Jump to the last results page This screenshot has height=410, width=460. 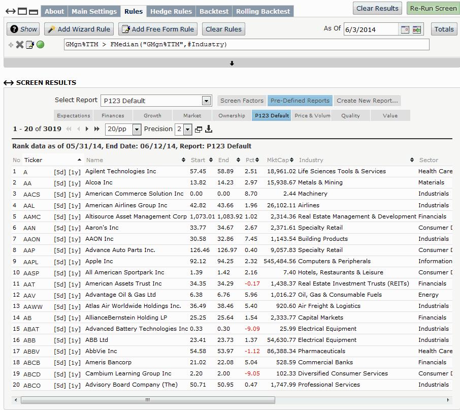(97, 129)
